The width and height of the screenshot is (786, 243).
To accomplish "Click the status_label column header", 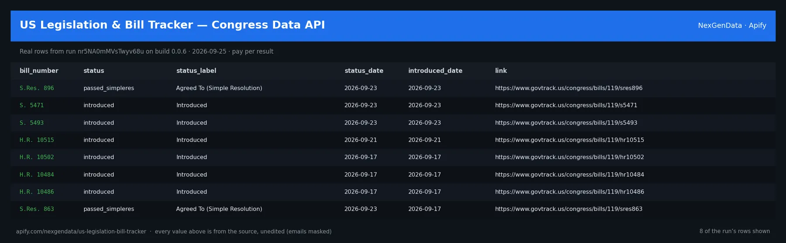I will pyautogui.click(x=196, y=71).
